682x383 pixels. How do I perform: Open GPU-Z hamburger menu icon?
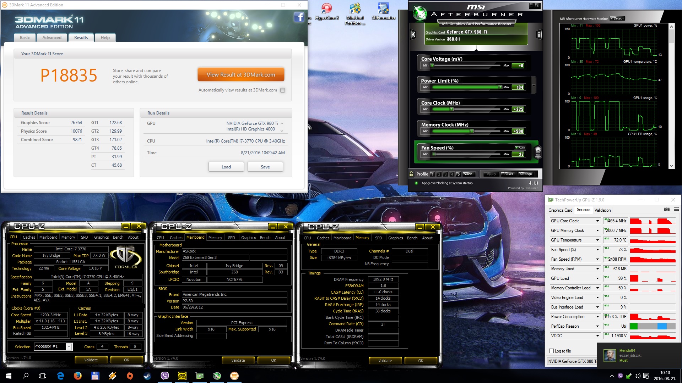(x=676, y=210)
